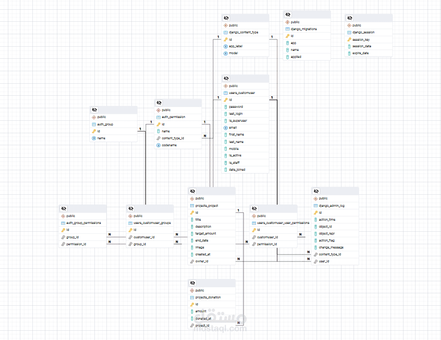Viewport: 441px width, 340px height.
Task: Click schema diamond icon in django_session table
Action: (x=349, y=25)
